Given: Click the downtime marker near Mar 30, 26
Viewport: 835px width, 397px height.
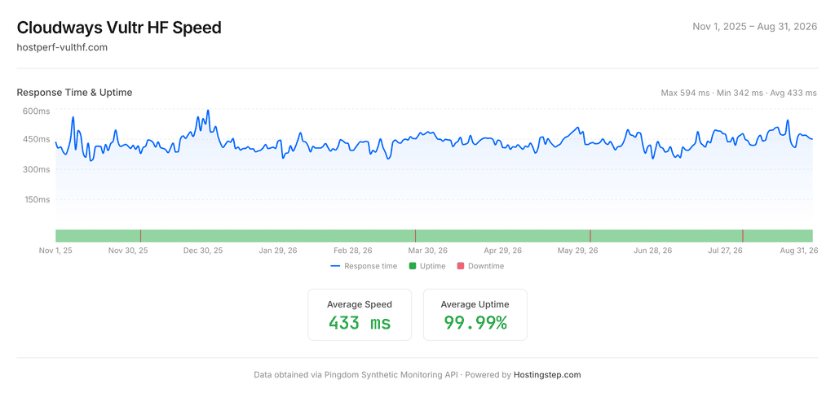Looking at the screenshot, I should [x=415, y=236].
